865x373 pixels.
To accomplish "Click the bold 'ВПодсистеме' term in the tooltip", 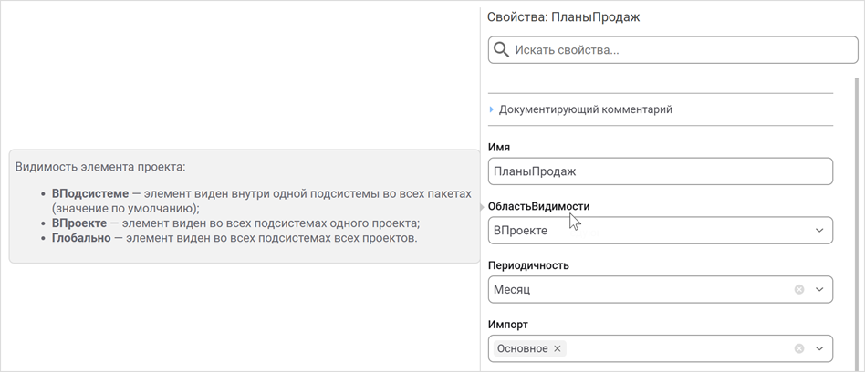I will [90, 194].
